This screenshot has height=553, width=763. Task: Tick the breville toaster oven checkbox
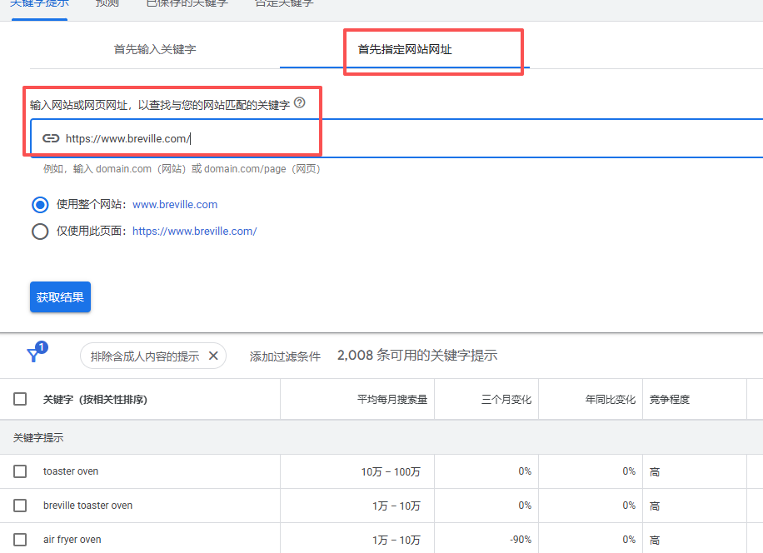point(20,506)
